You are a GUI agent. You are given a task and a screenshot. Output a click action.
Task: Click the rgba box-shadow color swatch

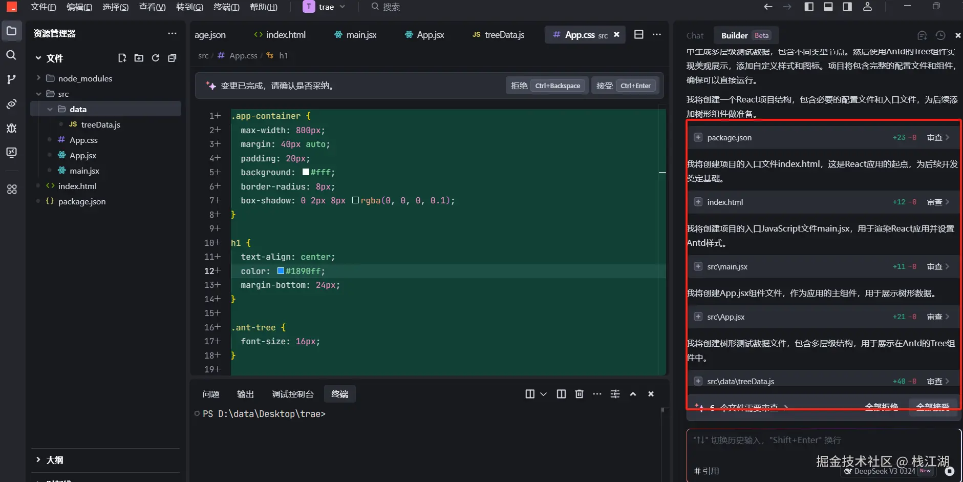356,200
